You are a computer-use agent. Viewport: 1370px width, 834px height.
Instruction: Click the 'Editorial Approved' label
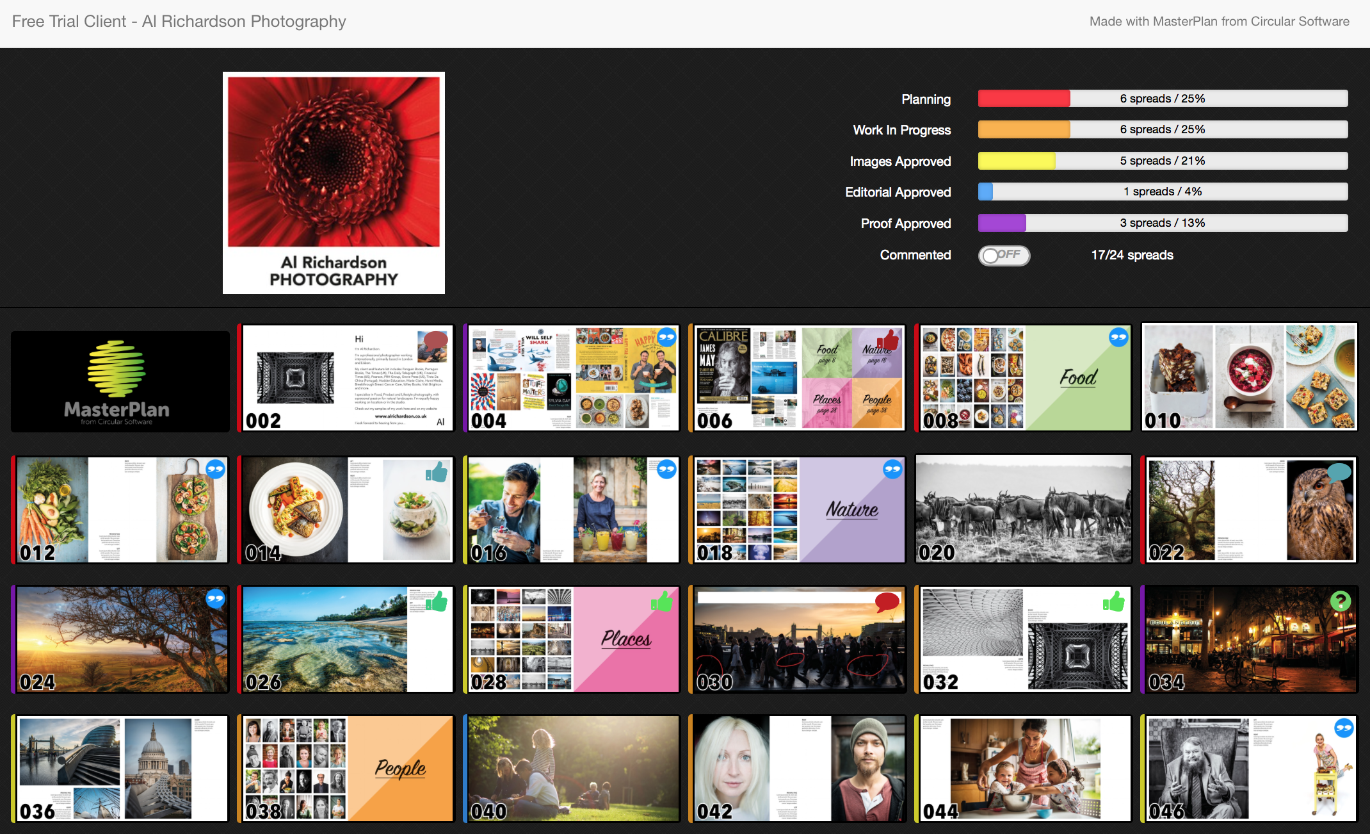point(898,192)
